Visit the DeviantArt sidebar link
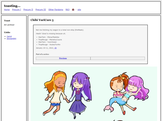 (11, 39)
